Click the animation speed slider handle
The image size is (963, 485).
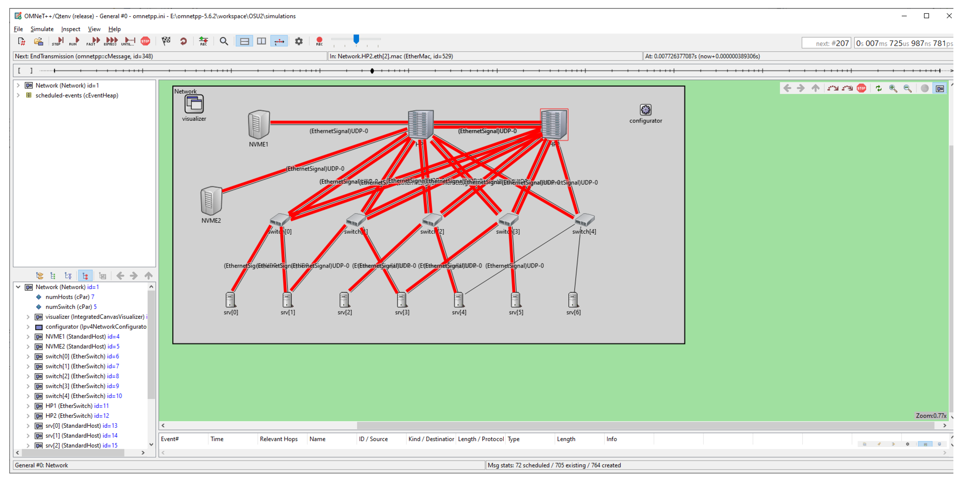356,39
